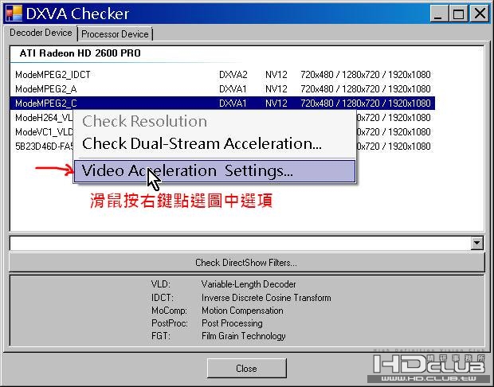Image resolution: width=494 pixels, height=387 pixels.
Task: Click resolutions text in ModeMPEG2_A row
Action: point(366,89)
